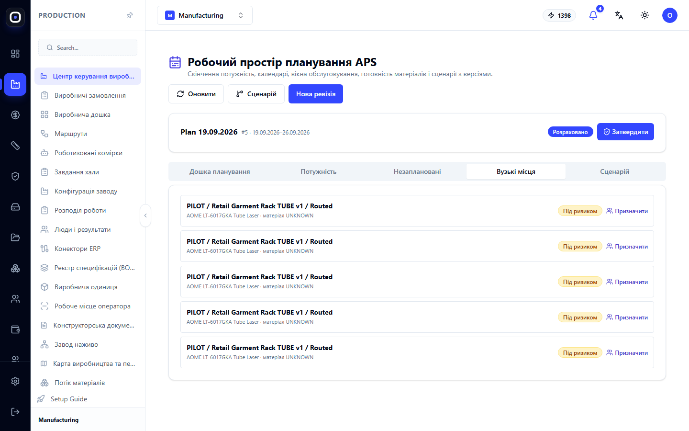
Task: Select the production factory icon in left rail
Action: [15, 84]
